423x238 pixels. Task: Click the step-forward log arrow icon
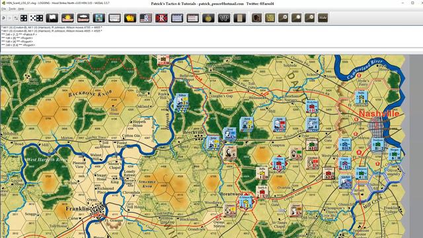10,18
